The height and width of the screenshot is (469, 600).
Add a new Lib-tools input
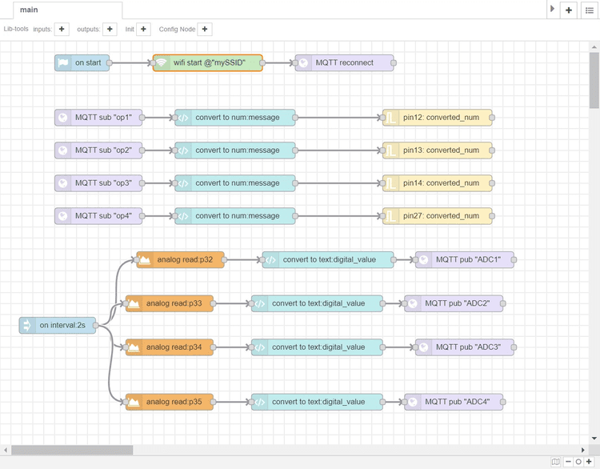tap(62, 29)
